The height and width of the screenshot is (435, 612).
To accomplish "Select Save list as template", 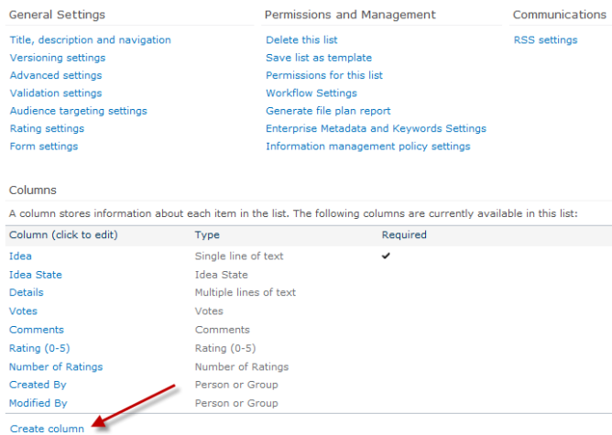I will point(319,58).
